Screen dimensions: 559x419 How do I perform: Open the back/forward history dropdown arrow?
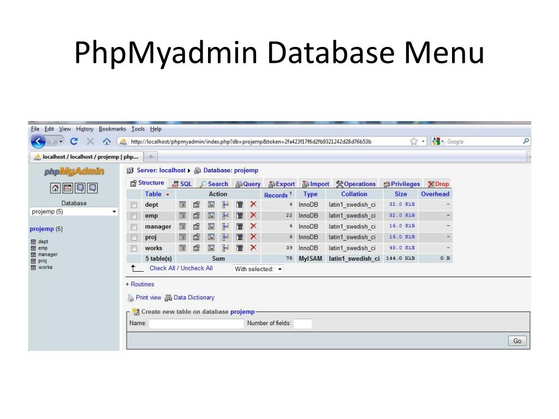61,142
